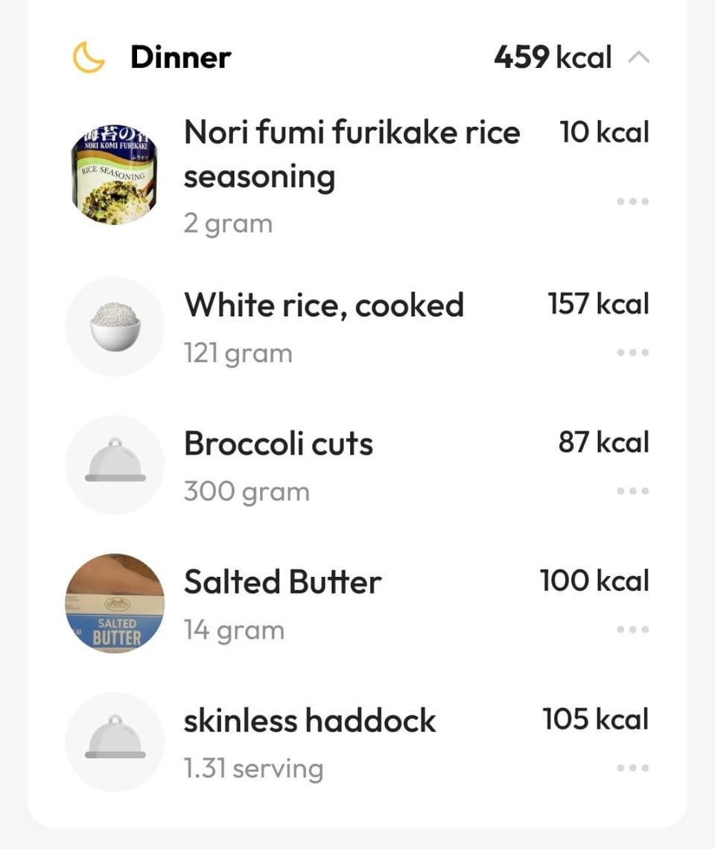Click the rice bowl icon
The height and width of the screenshot is (849, 715).
[115, 326]
